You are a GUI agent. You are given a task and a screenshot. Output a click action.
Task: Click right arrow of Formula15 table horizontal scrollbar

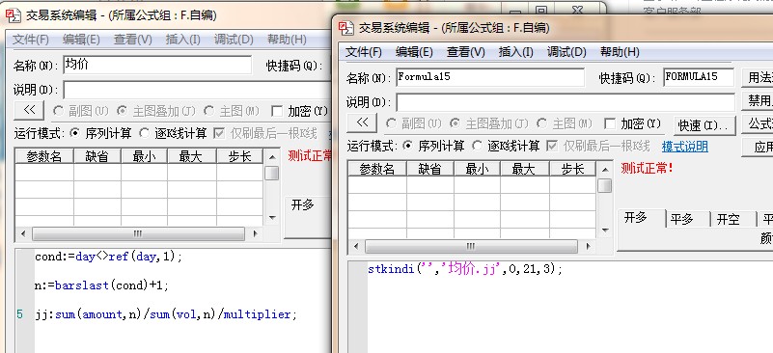pyautogui.click(x=588, y=246)
